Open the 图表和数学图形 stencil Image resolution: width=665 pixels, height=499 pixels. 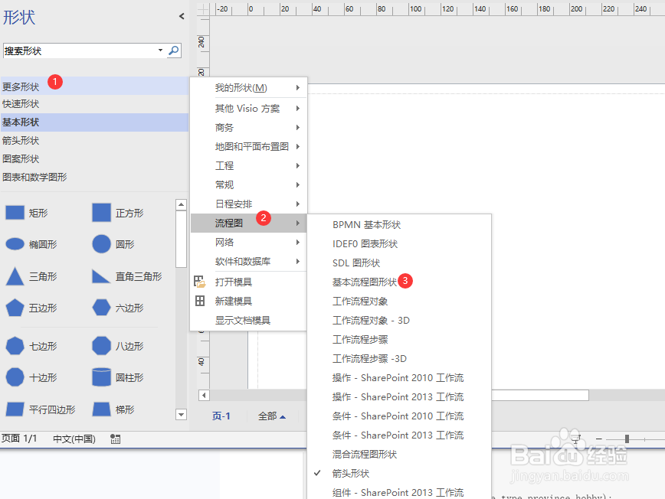[x=94, y=177]
